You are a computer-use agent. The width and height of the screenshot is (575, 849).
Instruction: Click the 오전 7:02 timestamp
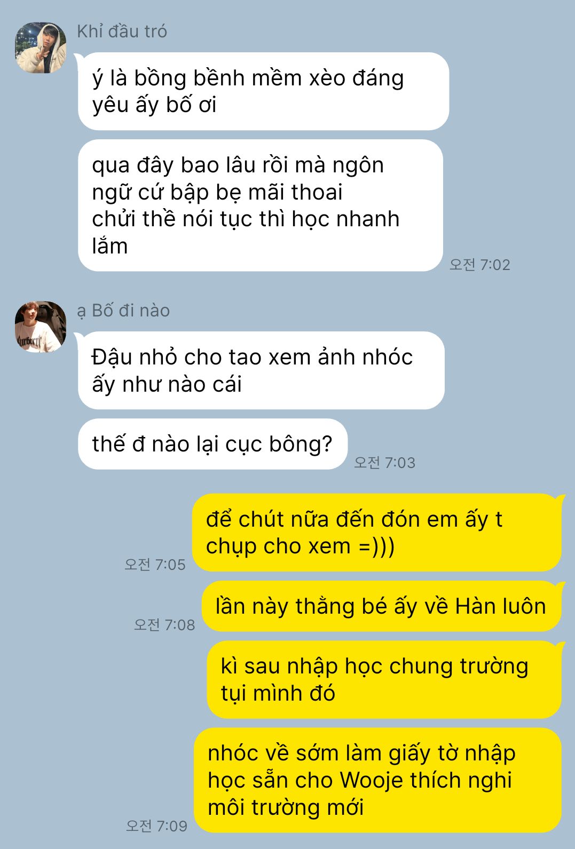[x=479, y=265]
